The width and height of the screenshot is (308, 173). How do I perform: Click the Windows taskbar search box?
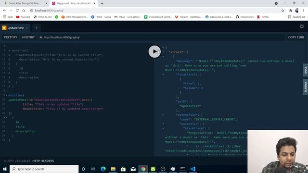[44, 169]
